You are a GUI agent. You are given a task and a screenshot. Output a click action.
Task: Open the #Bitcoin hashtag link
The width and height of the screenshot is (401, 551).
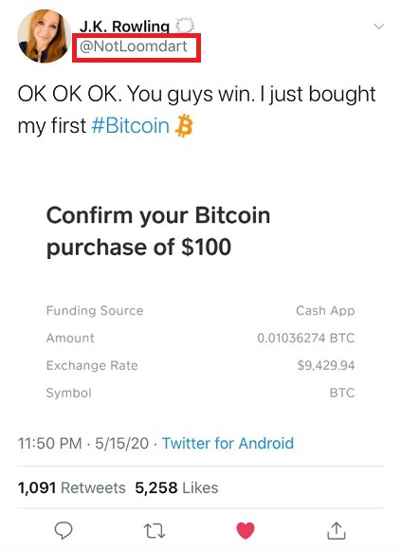click(x=130, y=125)
